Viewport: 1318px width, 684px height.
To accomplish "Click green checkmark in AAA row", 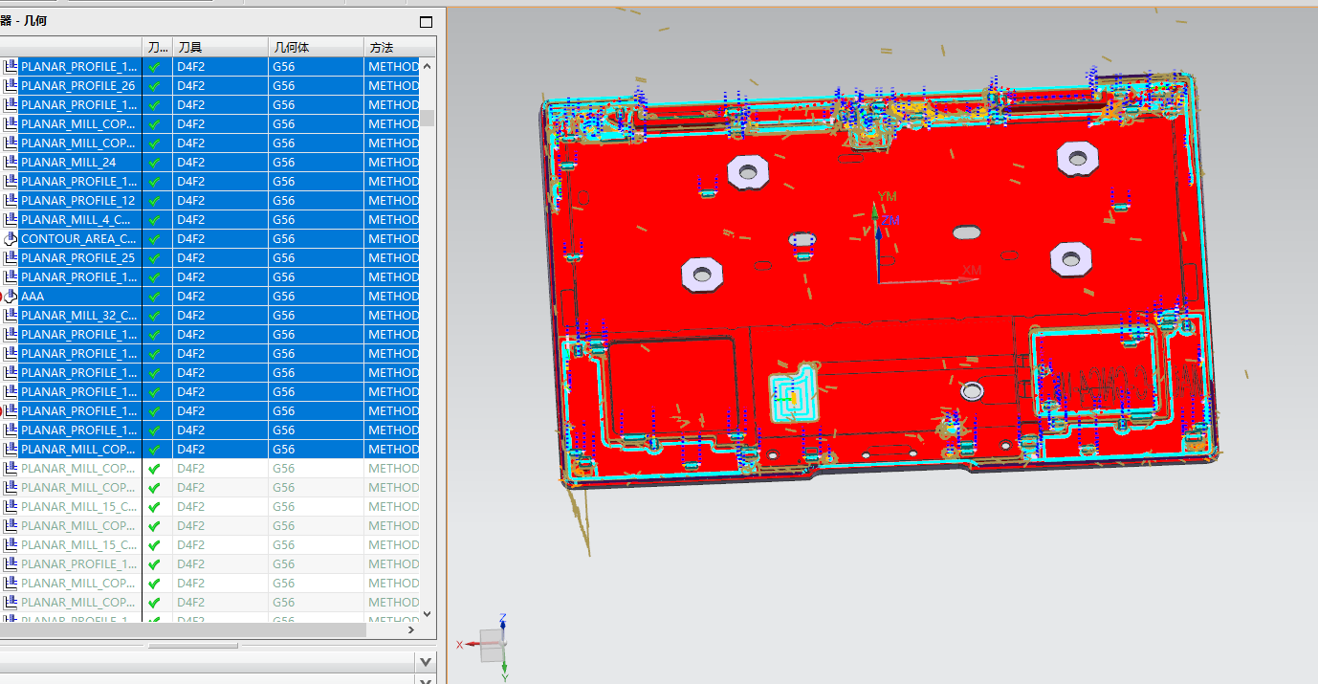I will [x=154, y=297].
